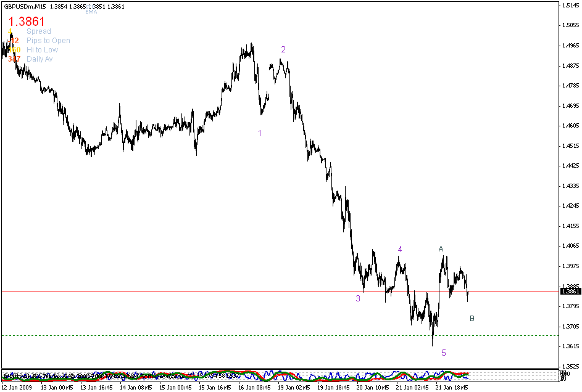
Task: Click the 13 Jan 16:45 time label
Action: (95, 388)
